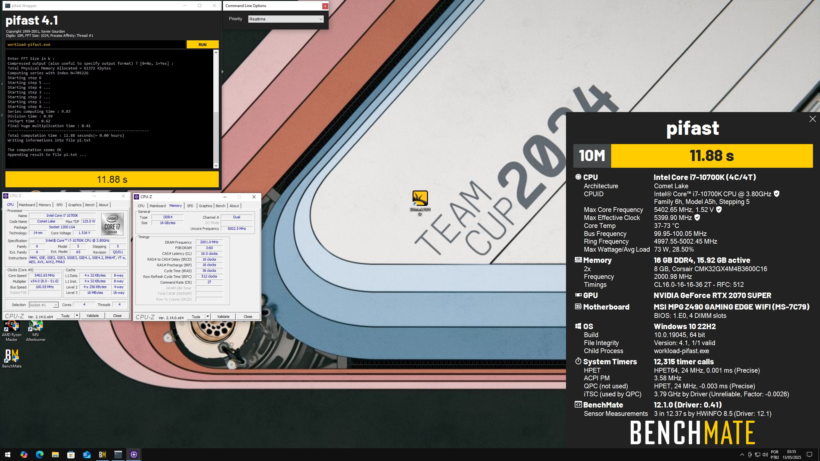Viewport: 820px width, 461px height.
Task: Click the Windows OS icon in the BenchMate panel
Action: point(578,326)
